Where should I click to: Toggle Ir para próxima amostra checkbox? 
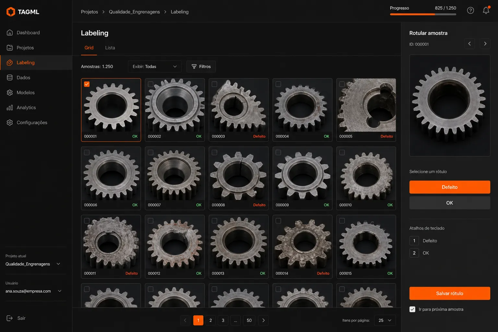coord(412,309)
